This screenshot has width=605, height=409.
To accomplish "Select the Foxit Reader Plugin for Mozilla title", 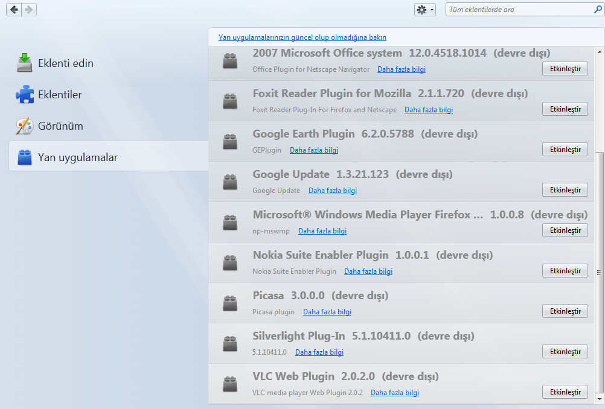I will 332,94.
